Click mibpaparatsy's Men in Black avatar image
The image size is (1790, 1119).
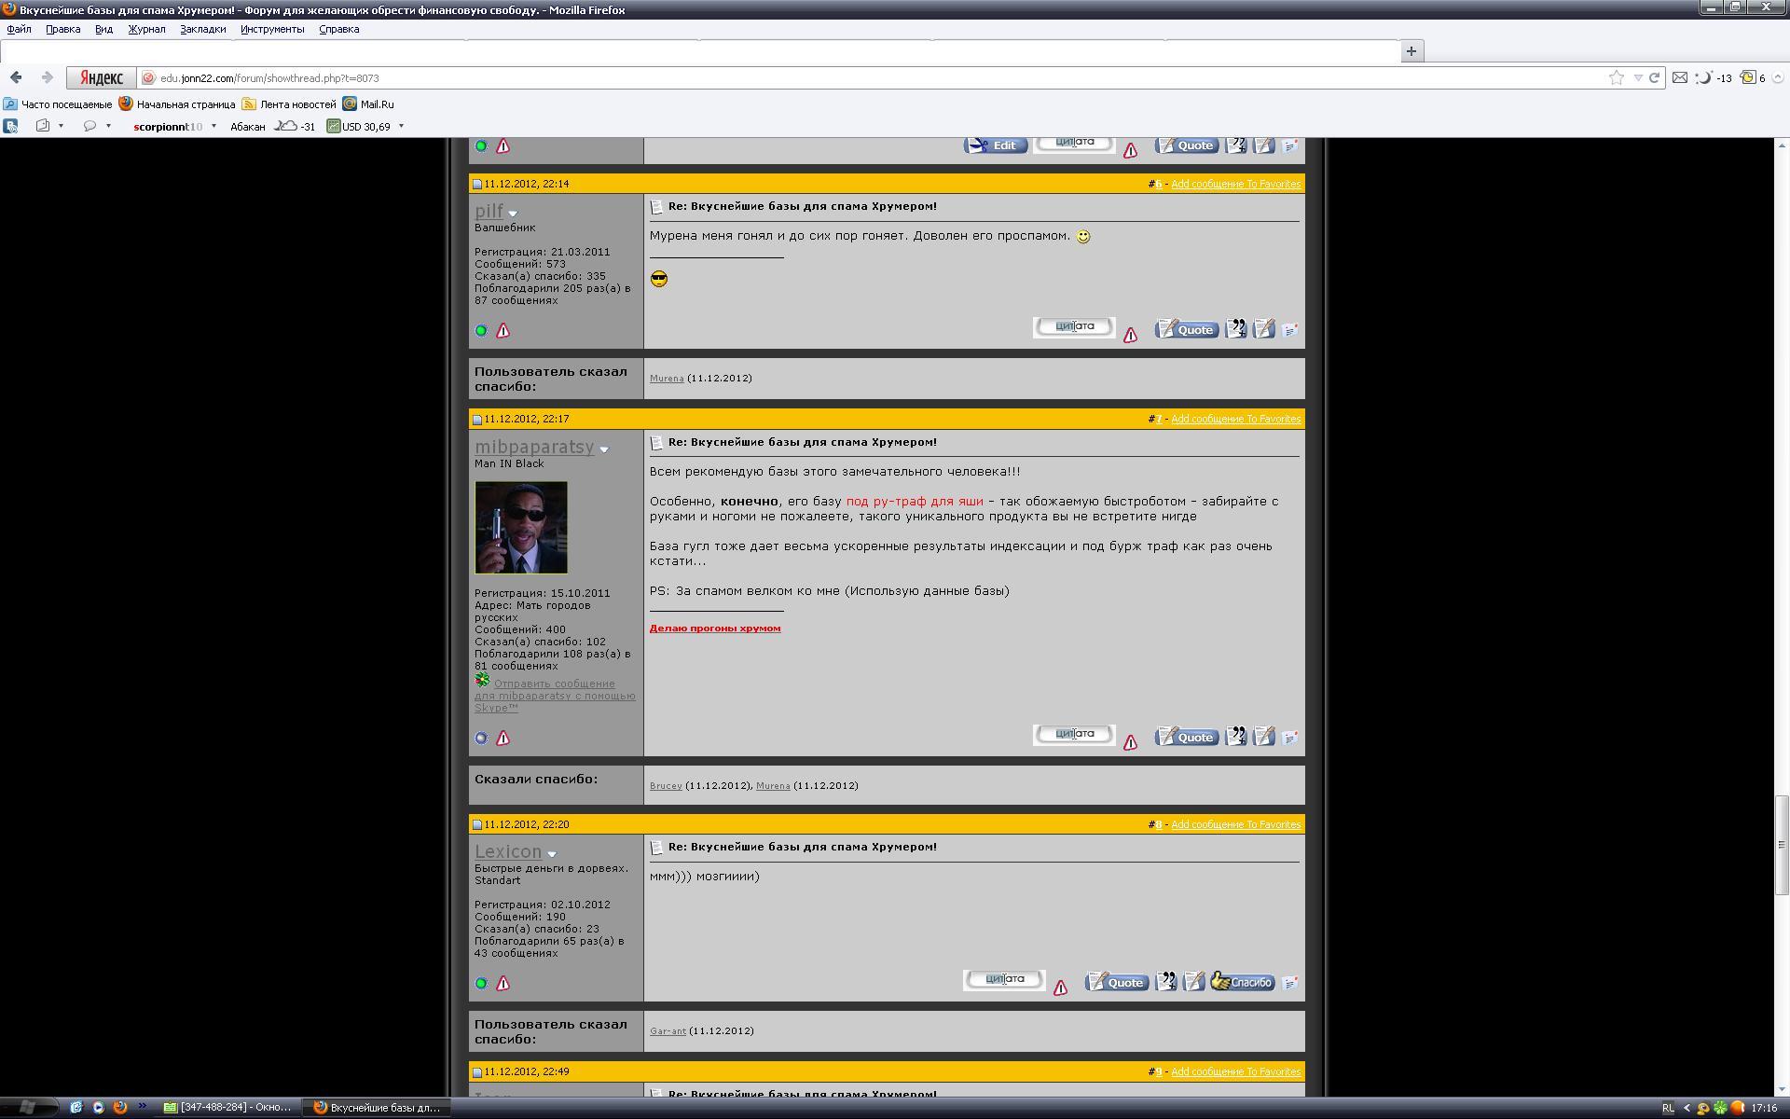(520, 527)
